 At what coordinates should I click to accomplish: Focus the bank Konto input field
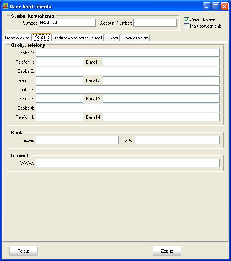pyautogui.click(x=177, y=140)
